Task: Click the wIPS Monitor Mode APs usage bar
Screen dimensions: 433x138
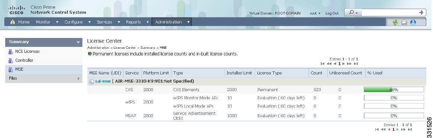Action: (x=394, y=98)
